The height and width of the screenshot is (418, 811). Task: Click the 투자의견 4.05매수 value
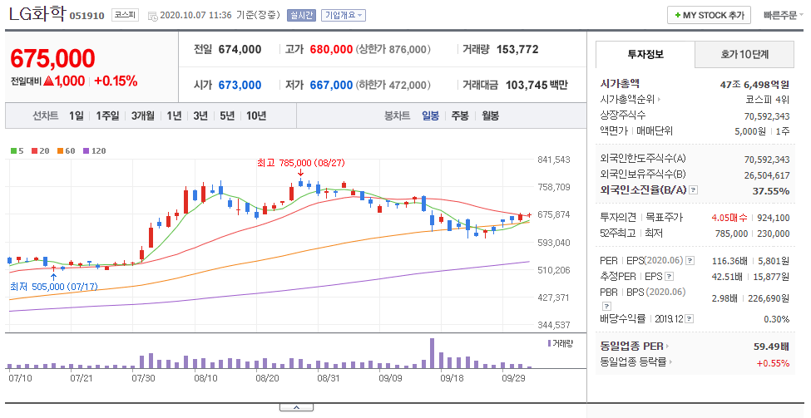729,218
